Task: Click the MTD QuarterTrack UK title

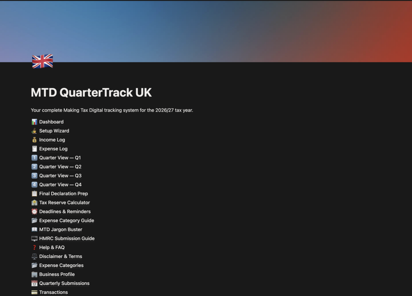Action: click(91, 93)
